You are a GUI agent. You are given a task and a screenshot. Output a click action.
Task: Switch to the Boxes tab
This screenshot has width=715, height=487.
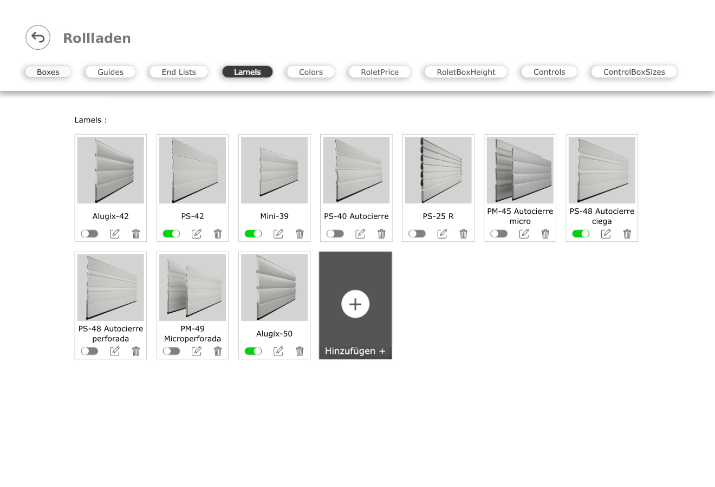point(48,72)
